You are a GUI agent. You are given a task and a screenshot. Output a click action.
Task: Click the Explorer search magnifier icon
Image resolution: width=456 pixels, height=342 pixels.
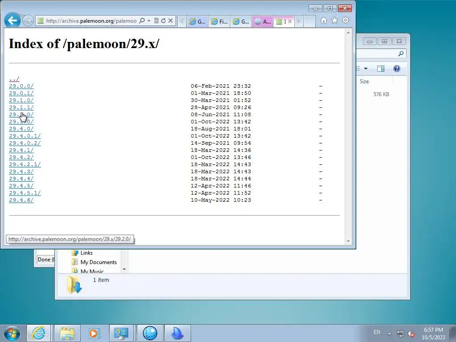[401, 53]
